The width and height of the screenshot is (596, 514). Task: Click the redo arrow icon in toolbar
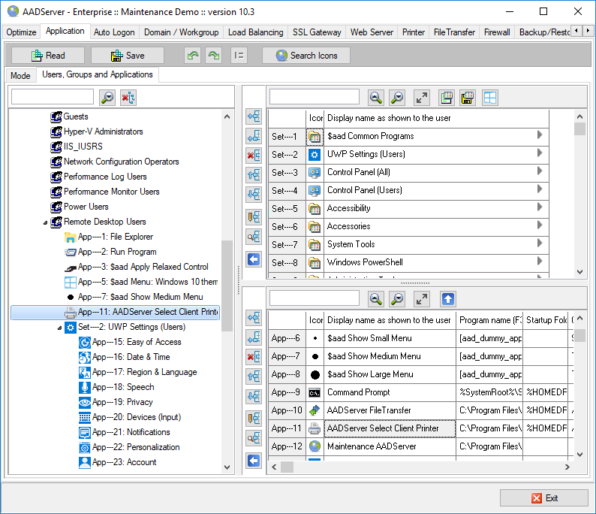(x=213, y=56)
